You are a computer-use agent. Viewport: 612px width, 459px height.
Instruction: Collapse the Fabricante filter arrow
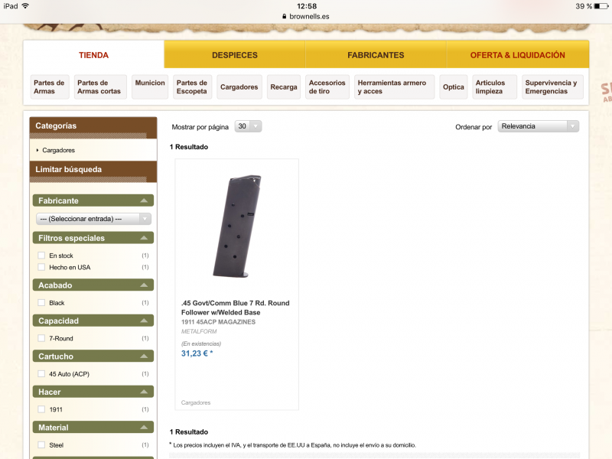click(144, 200)
